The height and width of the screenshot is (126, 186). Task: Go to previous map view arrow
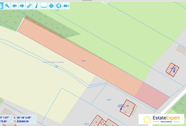15,6
